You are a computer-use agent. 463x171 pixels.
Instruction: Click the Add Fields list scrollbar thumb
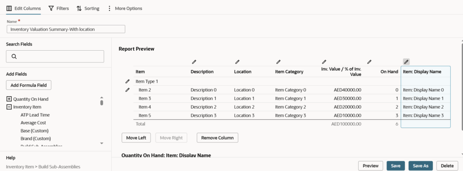(x=102, y=103)
